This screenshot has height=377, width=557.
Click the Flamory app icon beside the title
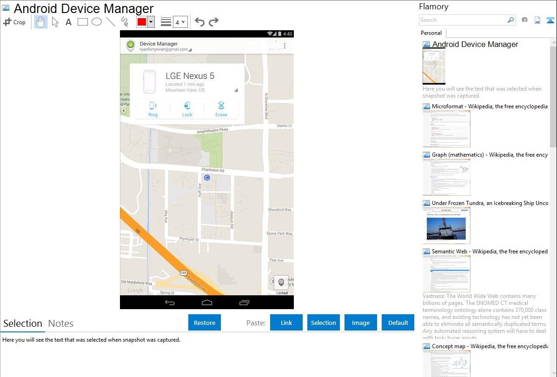click(6, 8)
